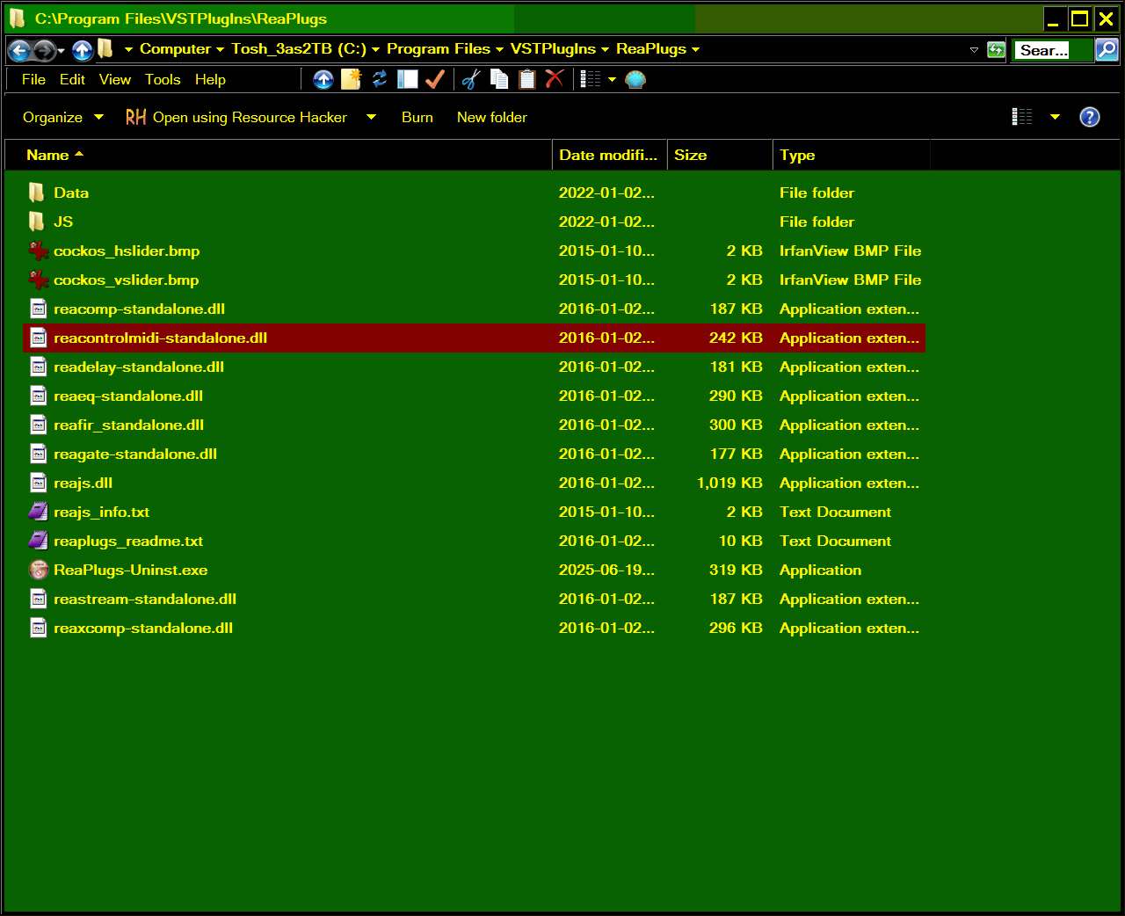The width and height of the screenshot is (1125, 916).
Task: Expand the Computer breadcrumb arrow
Action: (220, 50)
